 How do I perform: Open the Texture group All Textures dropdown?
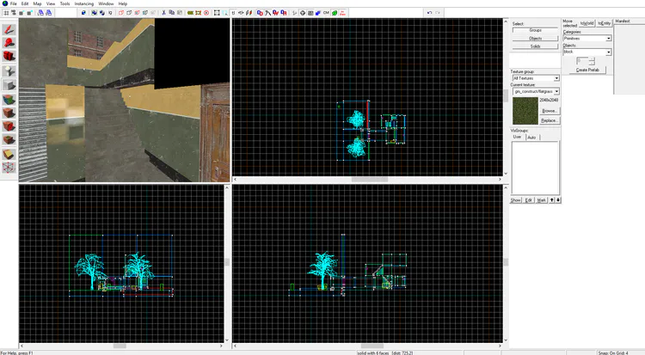coord(536,78)
